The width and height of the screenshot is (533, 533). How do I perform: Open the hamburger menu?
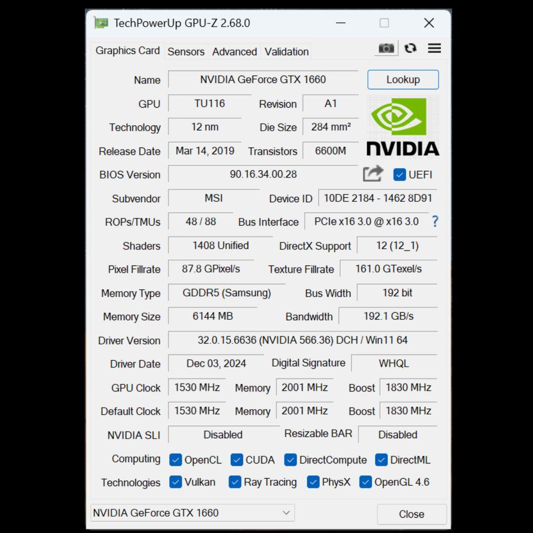pyautogui.click(x=434, y=48)
